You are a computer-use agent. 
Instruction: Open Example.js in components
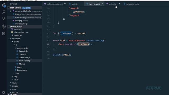[23, 51]
